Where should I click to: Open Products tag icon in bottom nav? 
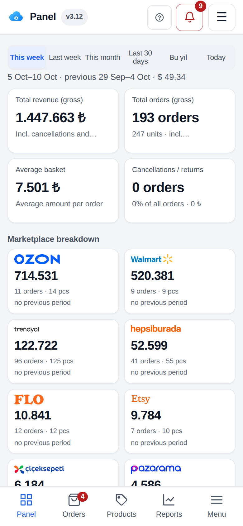pos(121,500)
